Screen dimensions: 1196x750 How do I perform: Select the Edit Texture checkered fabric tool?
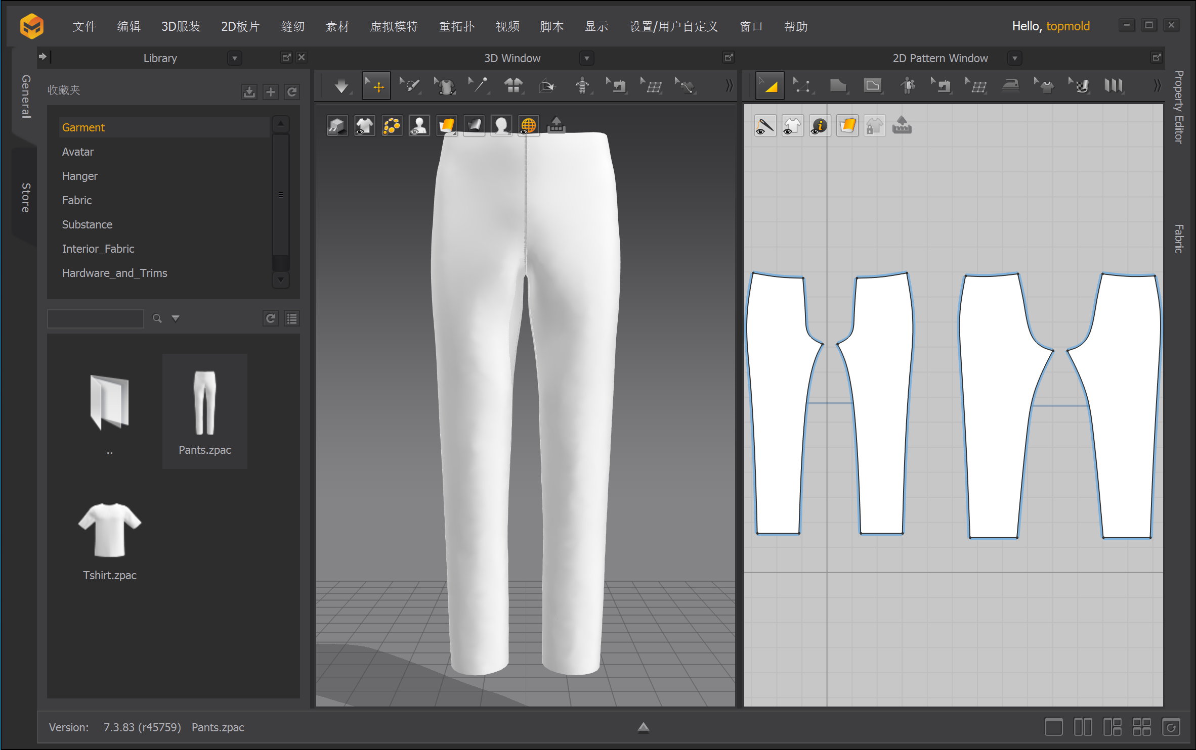[x=1079, y=86]
